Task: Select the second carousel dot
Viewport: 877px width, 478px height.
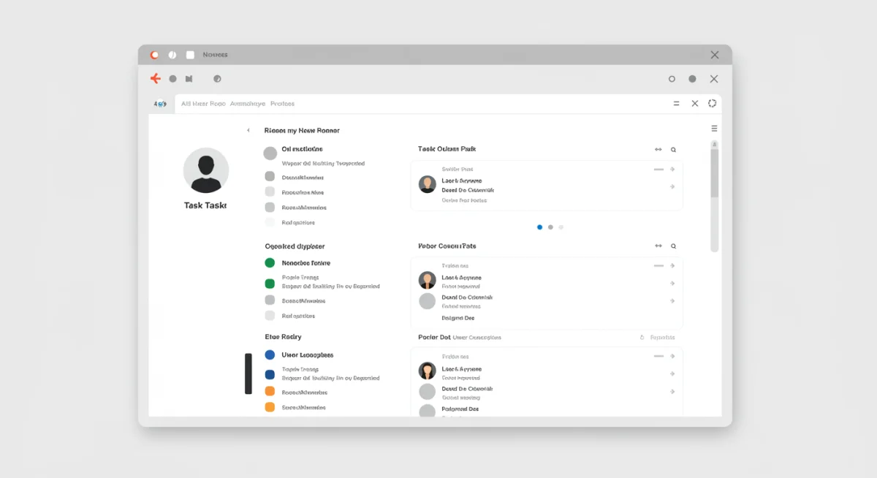Action: click(550, 227)
